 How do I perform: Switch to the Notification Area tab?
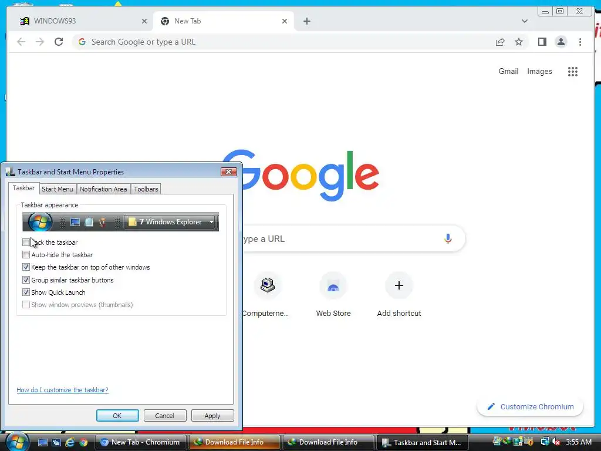103,189
